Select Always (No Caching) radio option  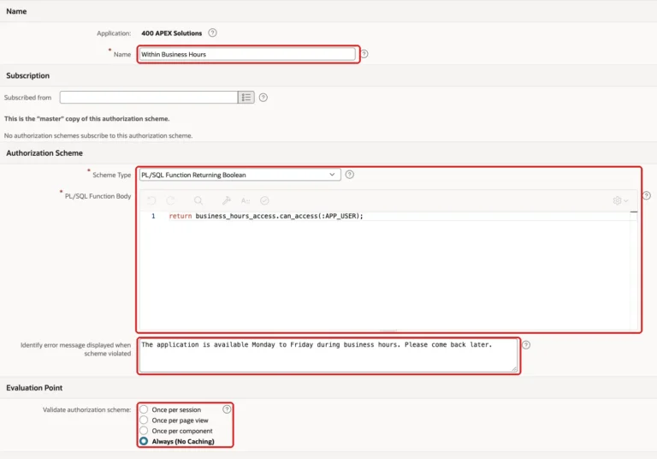[x=144, y=441]
